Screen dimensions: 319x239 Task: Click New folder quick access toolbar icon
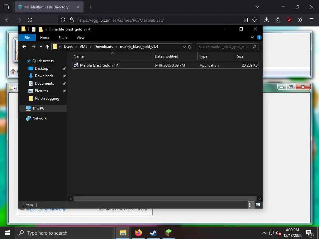[40, 29]
